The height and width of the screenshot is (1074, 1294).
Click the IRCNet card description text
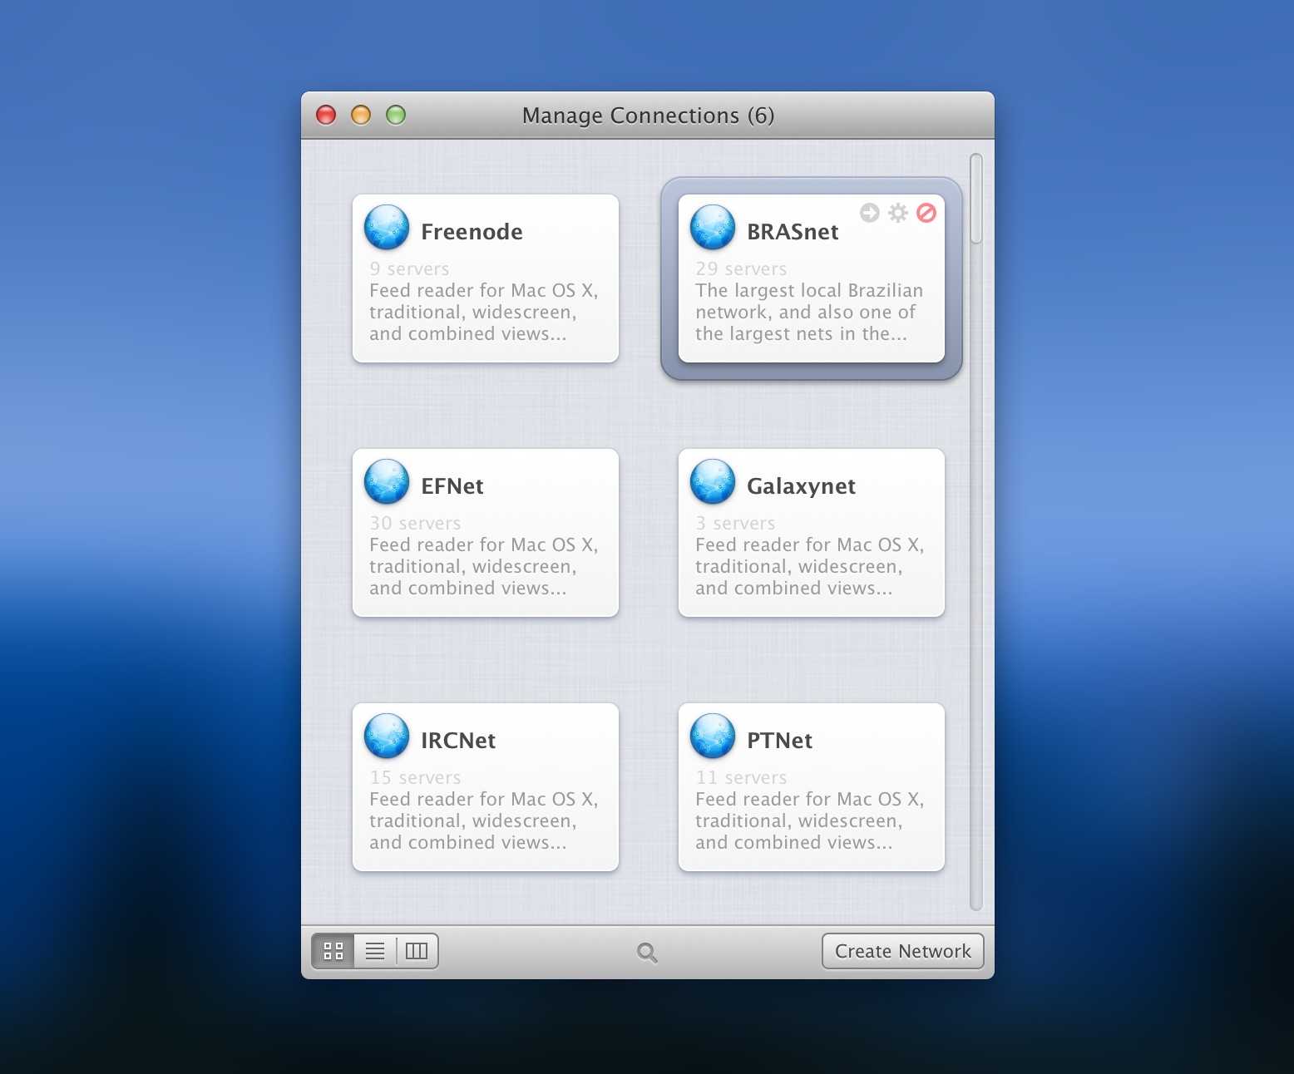tap(484, 820)
